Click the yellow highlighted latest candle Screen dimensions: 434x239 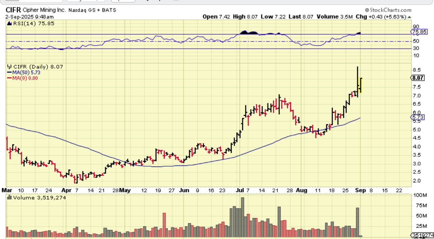[360, 86]
